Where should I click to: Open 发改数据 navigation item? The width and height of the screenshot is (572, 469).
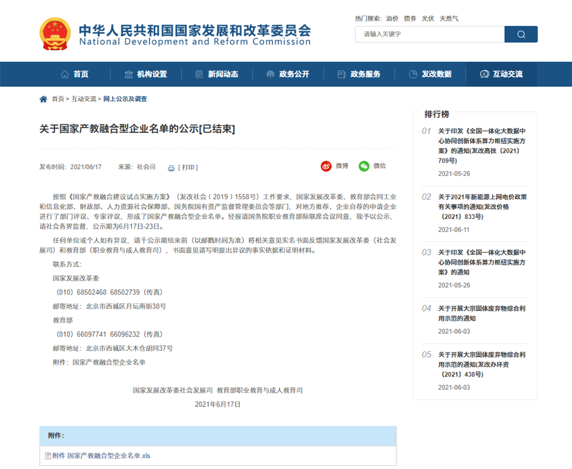click(x=430, y=74)
